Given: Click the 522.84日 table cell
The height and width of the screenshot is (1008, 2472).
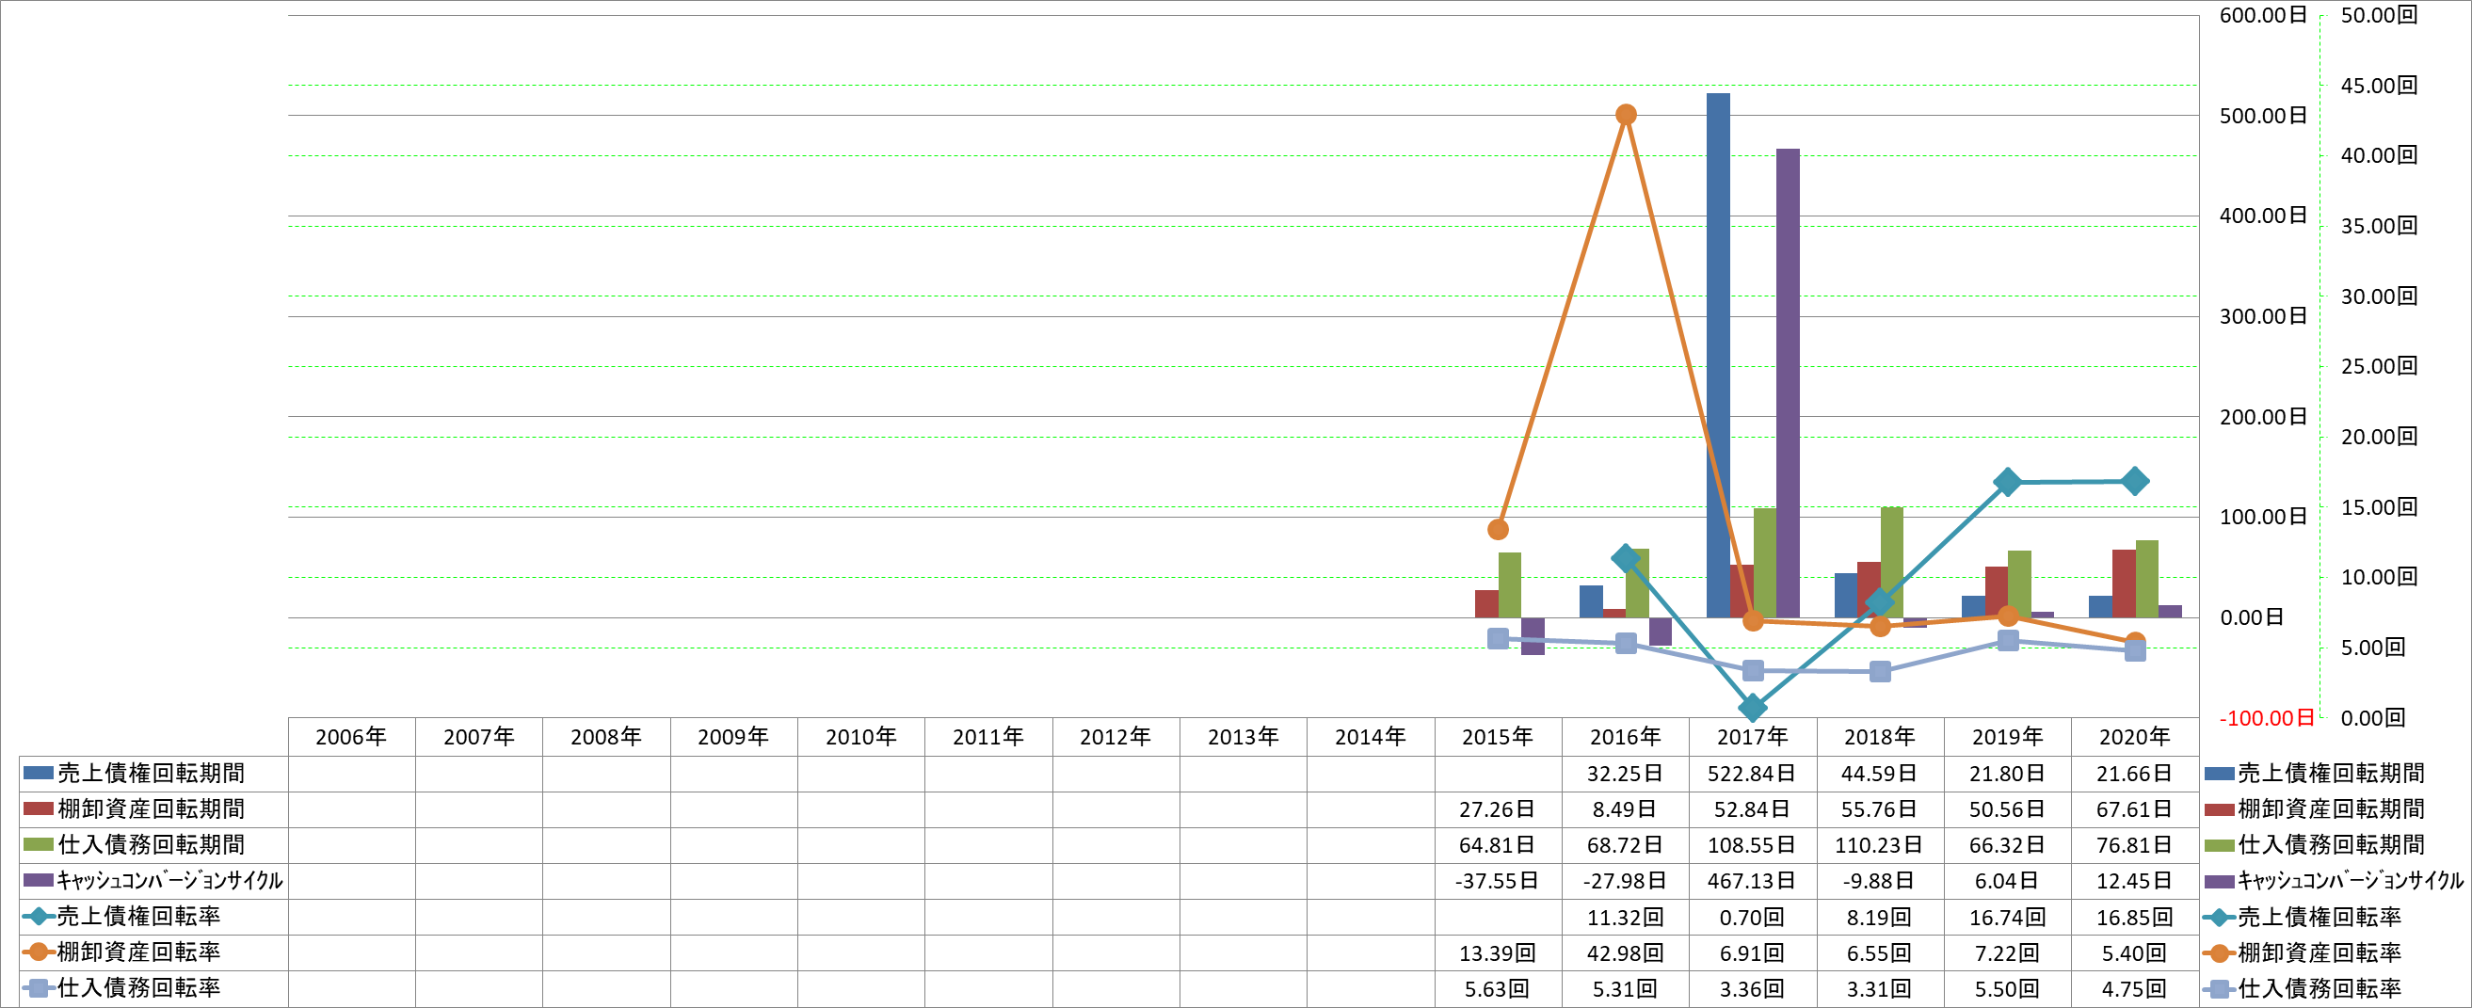Looking at the screenshot, I should [x=1752, y=773].
